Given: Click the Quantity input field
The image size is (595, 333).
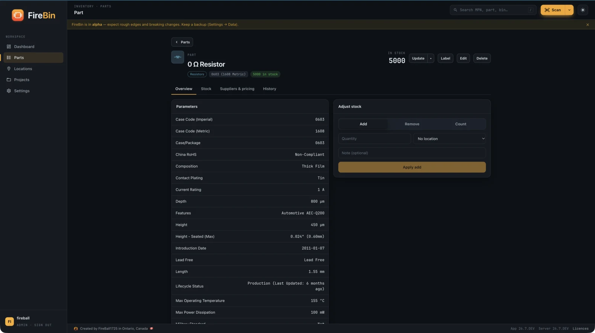Looking at the screenshot, I should pyautogui.click(x=374, y=139).
